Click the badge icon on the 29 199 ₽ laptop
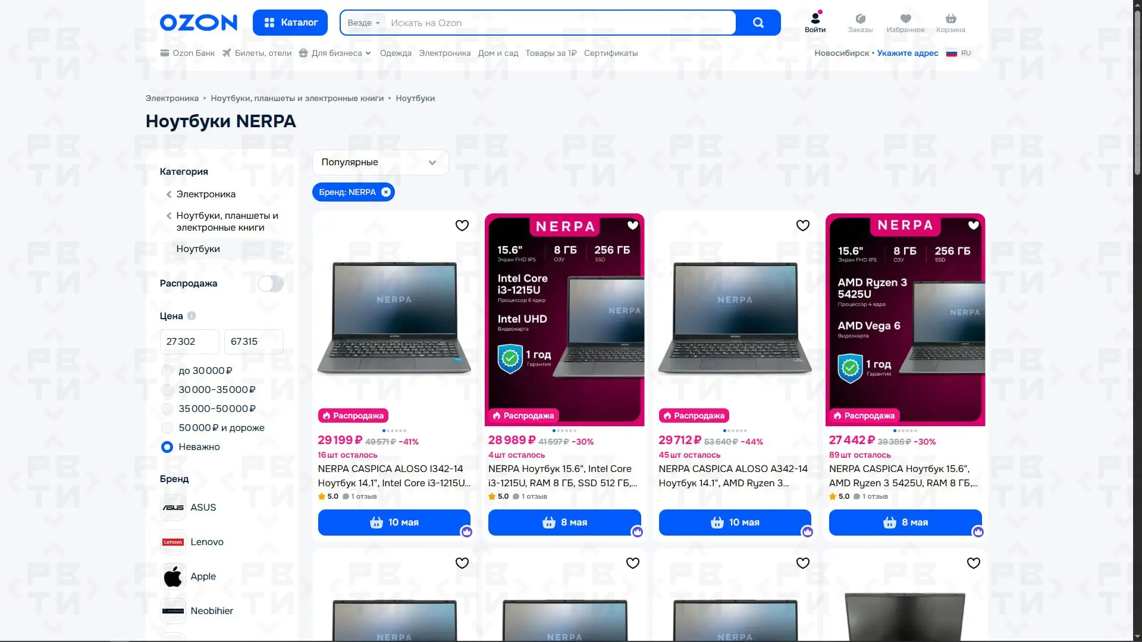Image resolution: width=1142 pixels, height=642 pixels. tap(467, 532)
